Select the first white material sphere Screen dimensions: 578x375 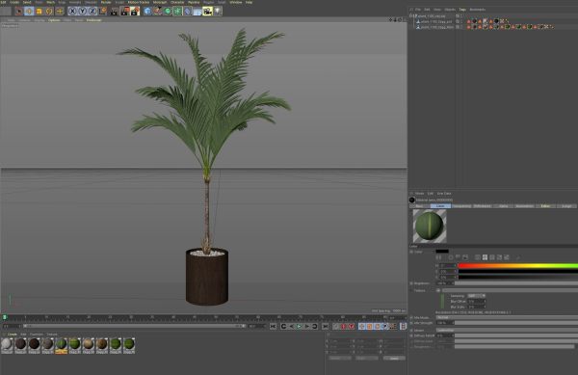point(7,344)
